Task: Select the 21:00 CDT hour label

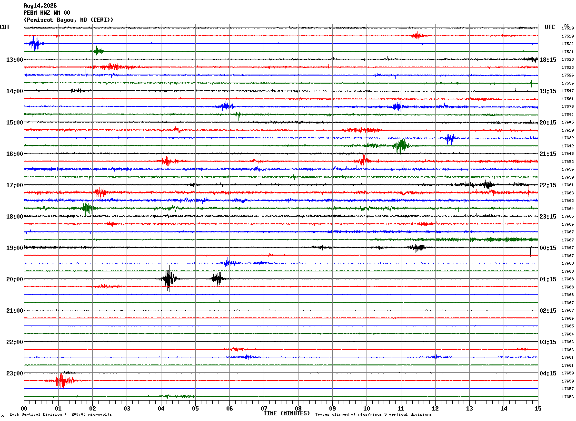Action: [x=15, y=311]
